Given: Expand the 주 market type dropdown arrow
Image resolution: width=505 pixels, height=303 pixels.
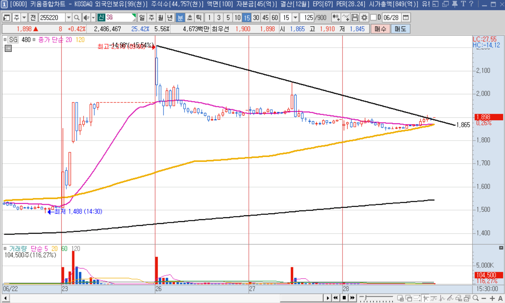Looking at the screenshot, I should 24,18.
